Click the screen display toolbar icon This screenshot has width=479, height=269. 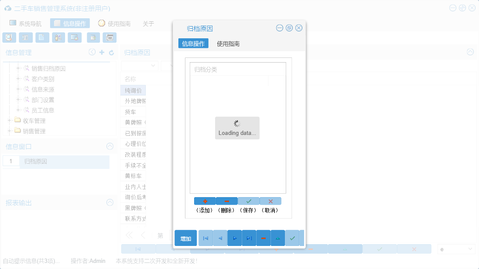tap(75, 37)
